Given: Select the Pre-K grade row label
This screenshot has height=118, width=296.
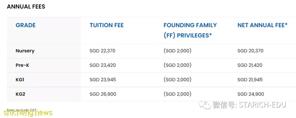Looking at the screenshot, I should click(22, 65).
